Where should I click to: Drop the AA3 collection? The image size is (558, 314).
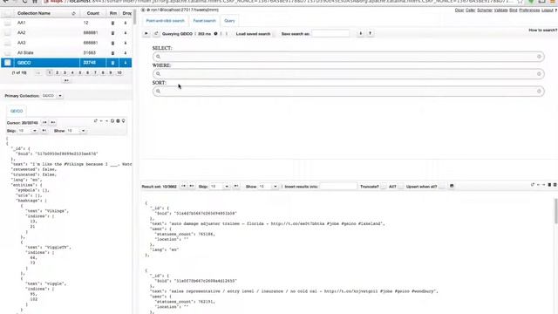click(126, 43)
